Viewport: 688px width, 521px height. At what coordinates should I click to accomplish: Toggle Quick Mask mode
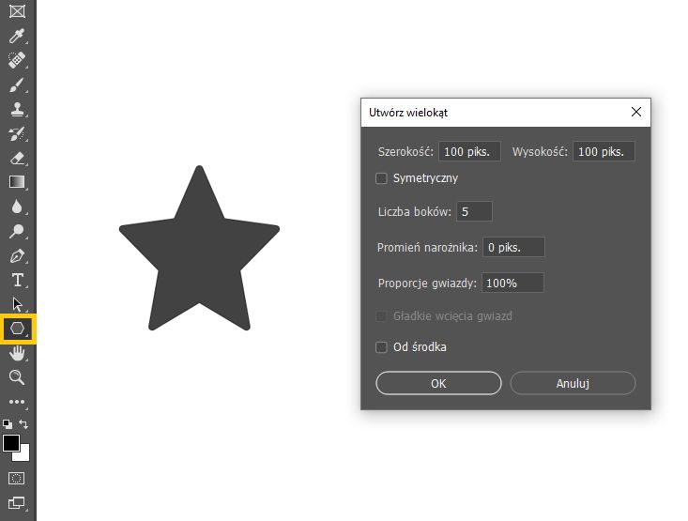(x=17, y=478)
